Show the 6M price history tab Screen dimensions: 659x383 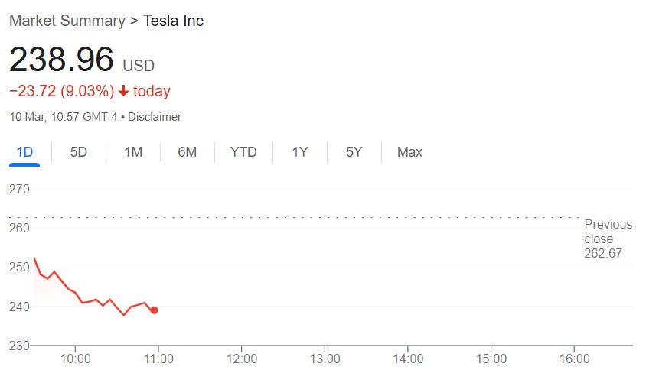187,152
